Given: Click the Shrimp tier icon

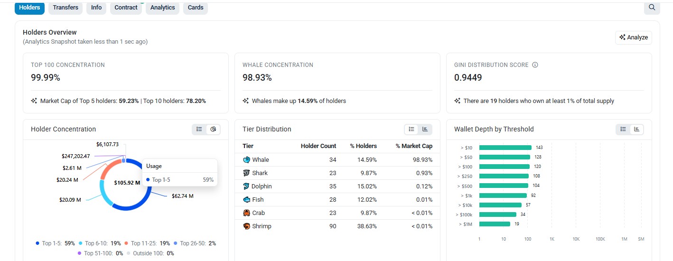Looking at the screenshot, I should click(x=246, y=226).
